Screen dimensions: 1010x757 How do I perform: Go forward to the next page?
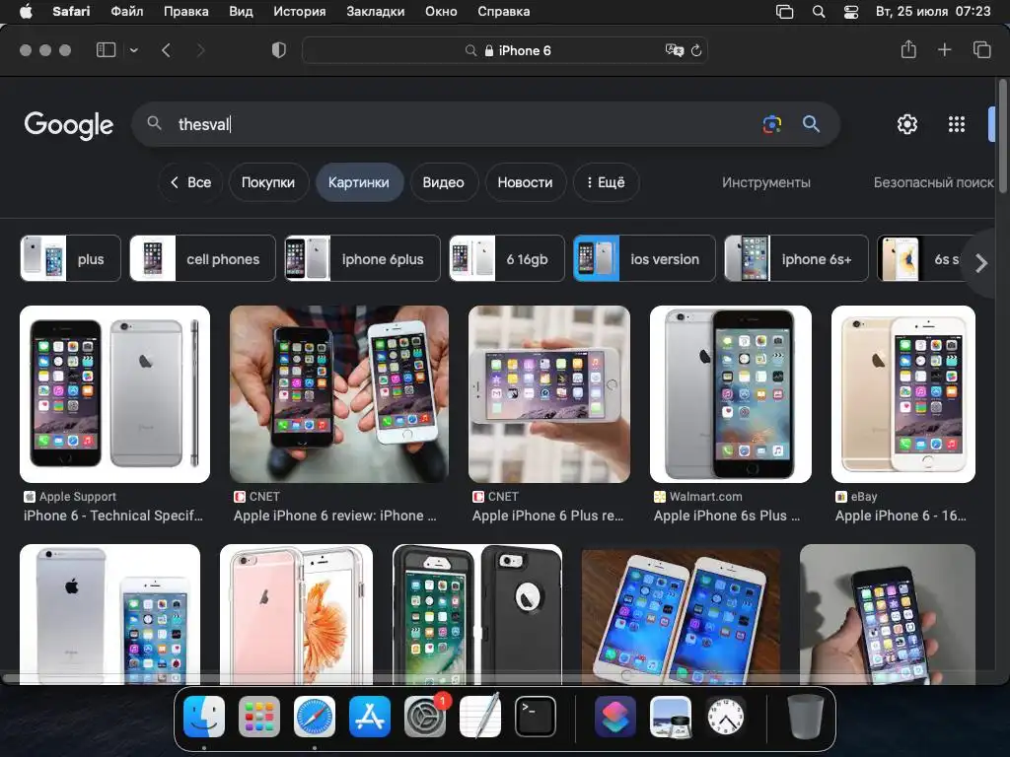click(x=200, y=50)
